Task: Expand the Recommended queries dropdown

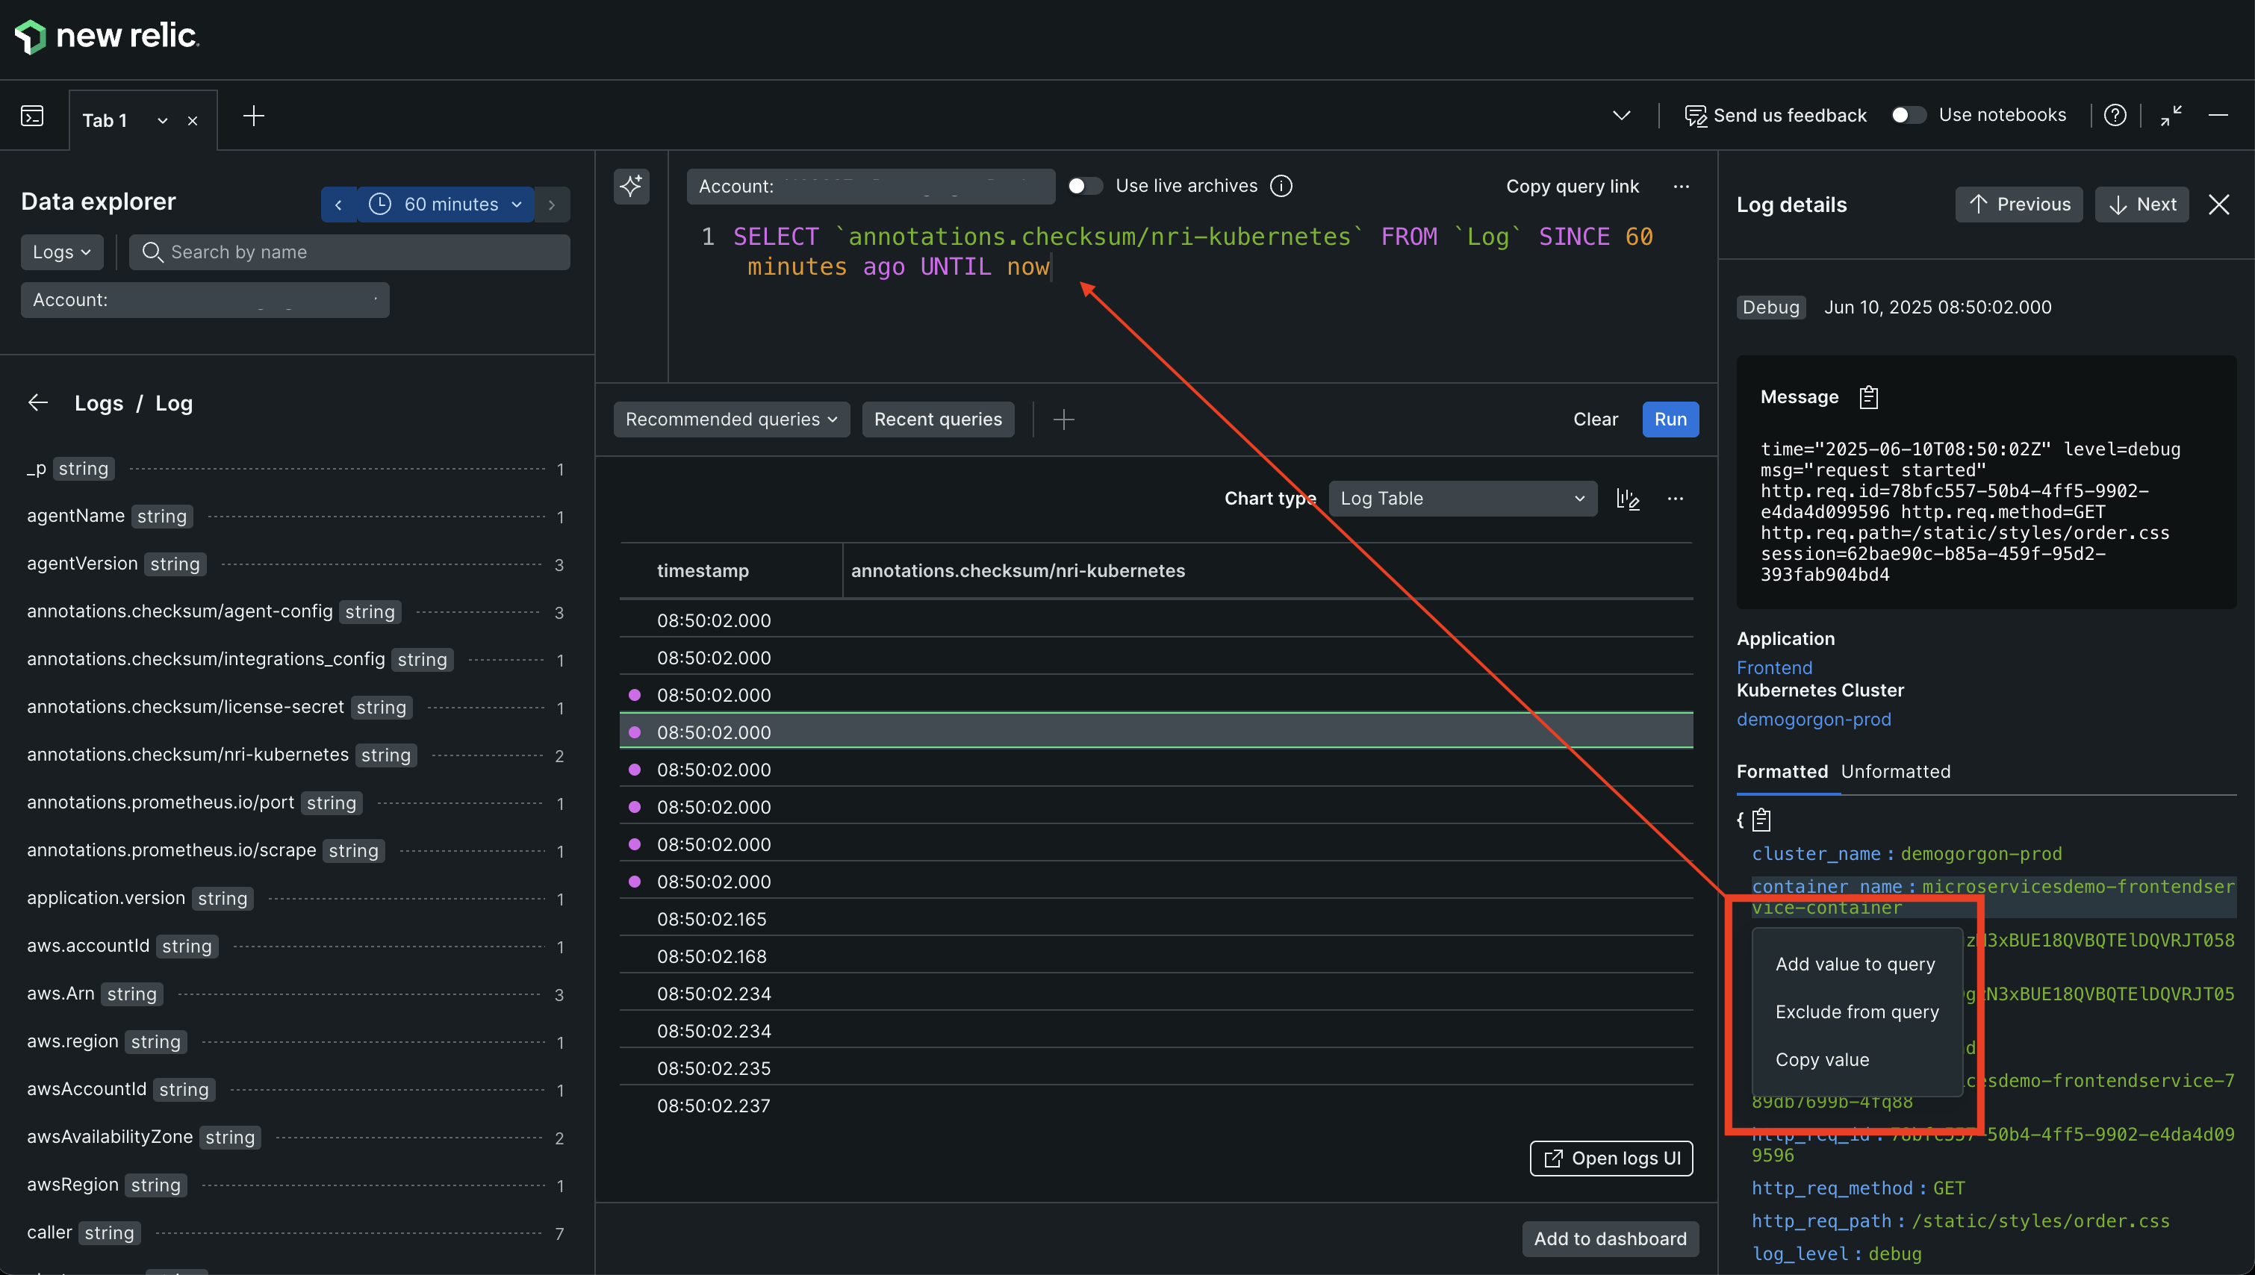Action: click(x=731, y=420)
